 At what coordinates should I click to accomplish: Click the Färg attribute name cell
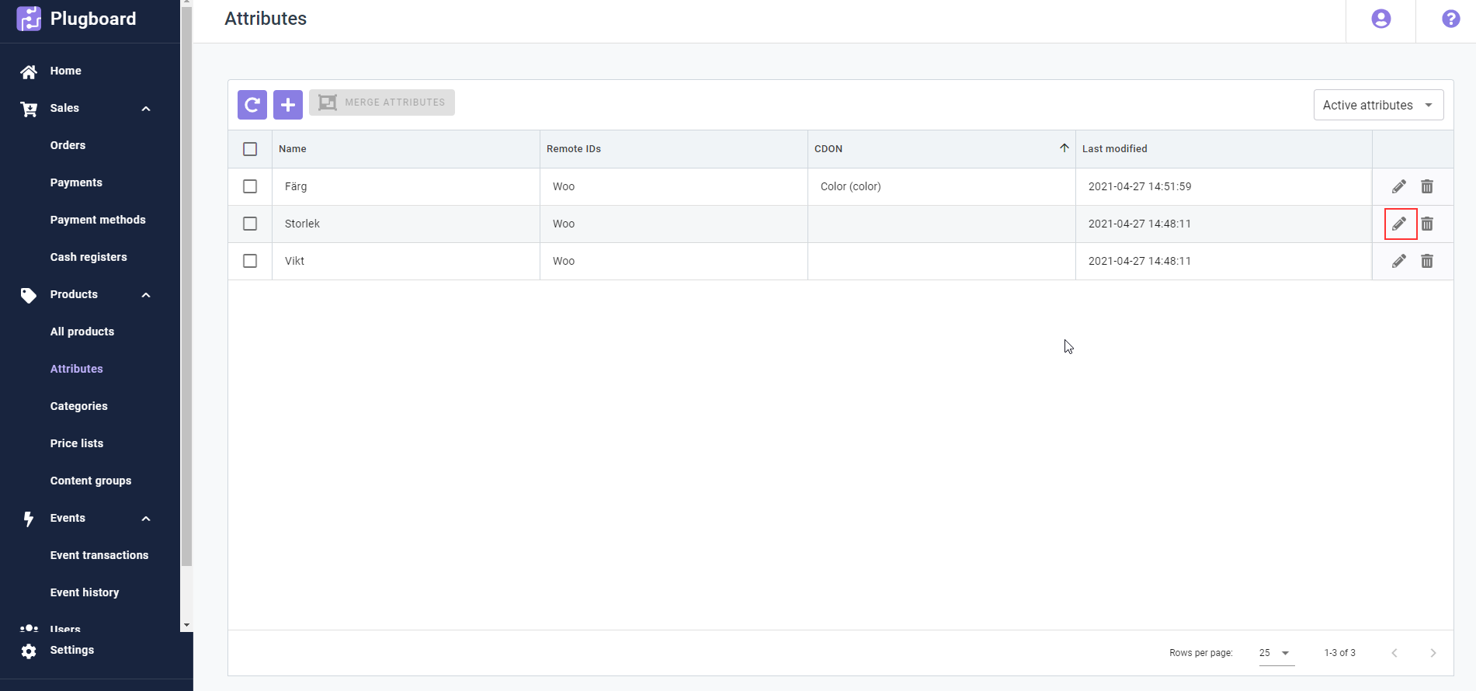coord(406,186)
